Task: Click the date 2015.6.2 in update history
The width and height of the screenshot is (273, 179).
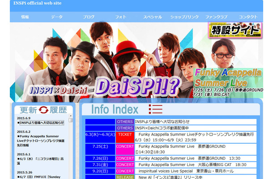Action: tap(24, 132)
